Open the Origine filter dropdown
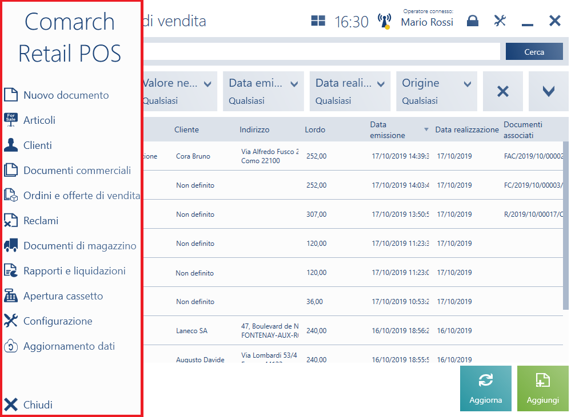Screen dimensions: 571x417 point(437,91)
